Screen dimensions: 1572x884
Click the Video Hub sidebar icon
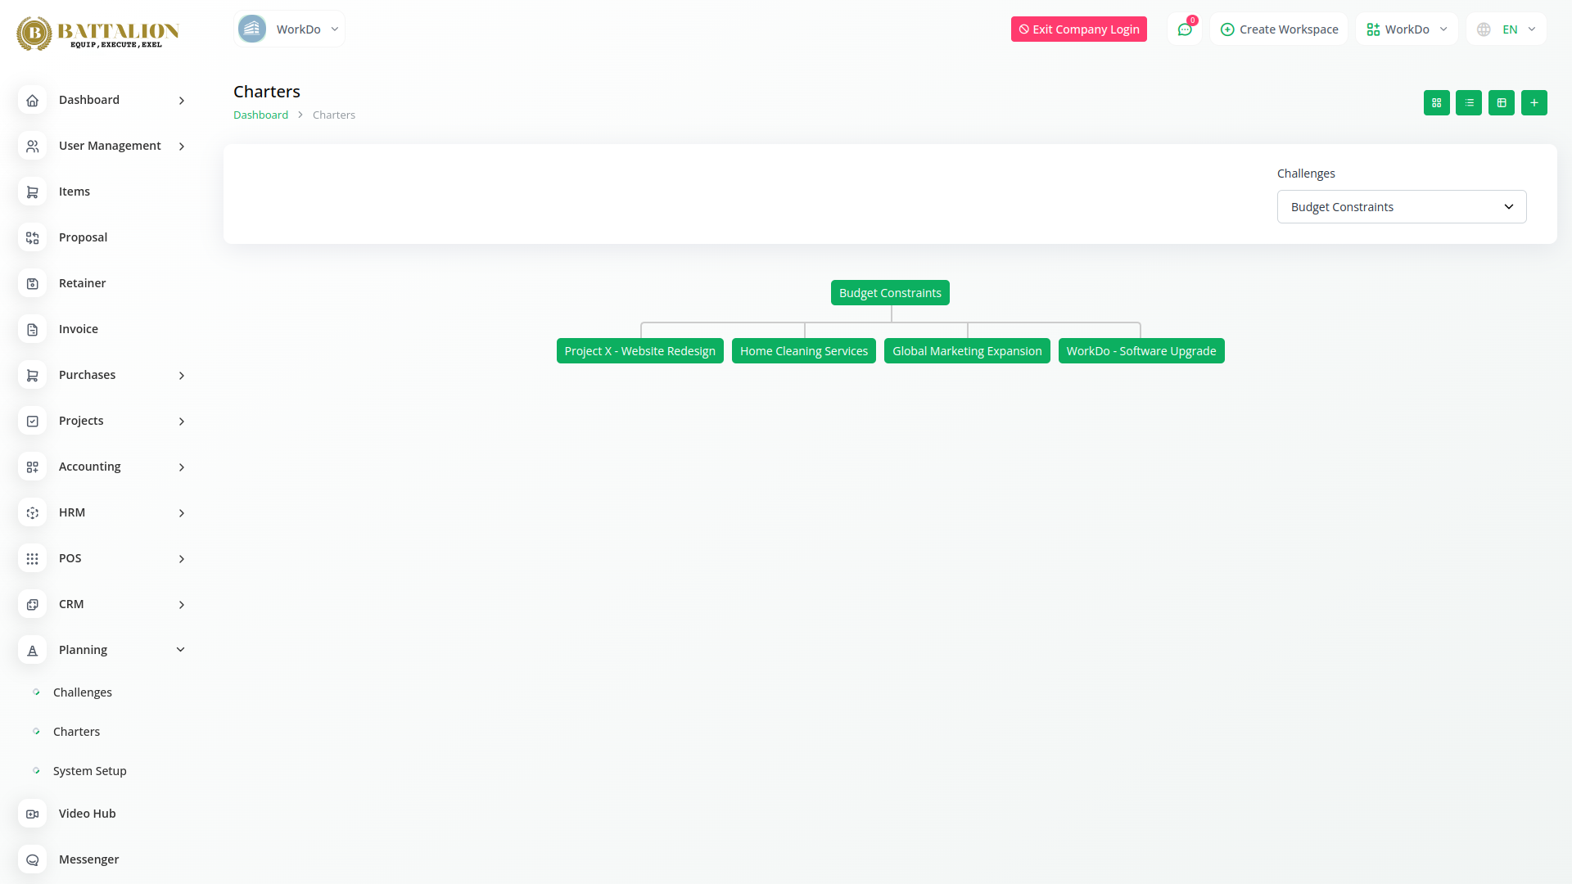32,814
